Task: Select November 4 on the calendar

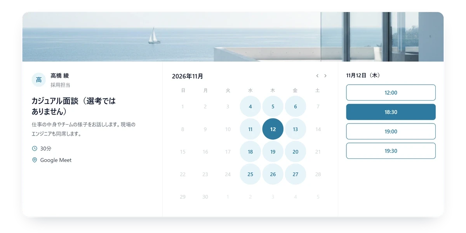Action: point(250,106)
